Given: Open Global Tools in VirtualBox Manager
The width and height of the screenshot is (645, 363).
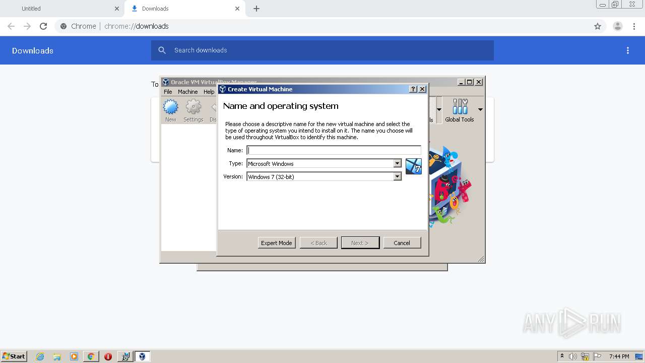Looking at the screenshot, I should (x=460, y=110).
